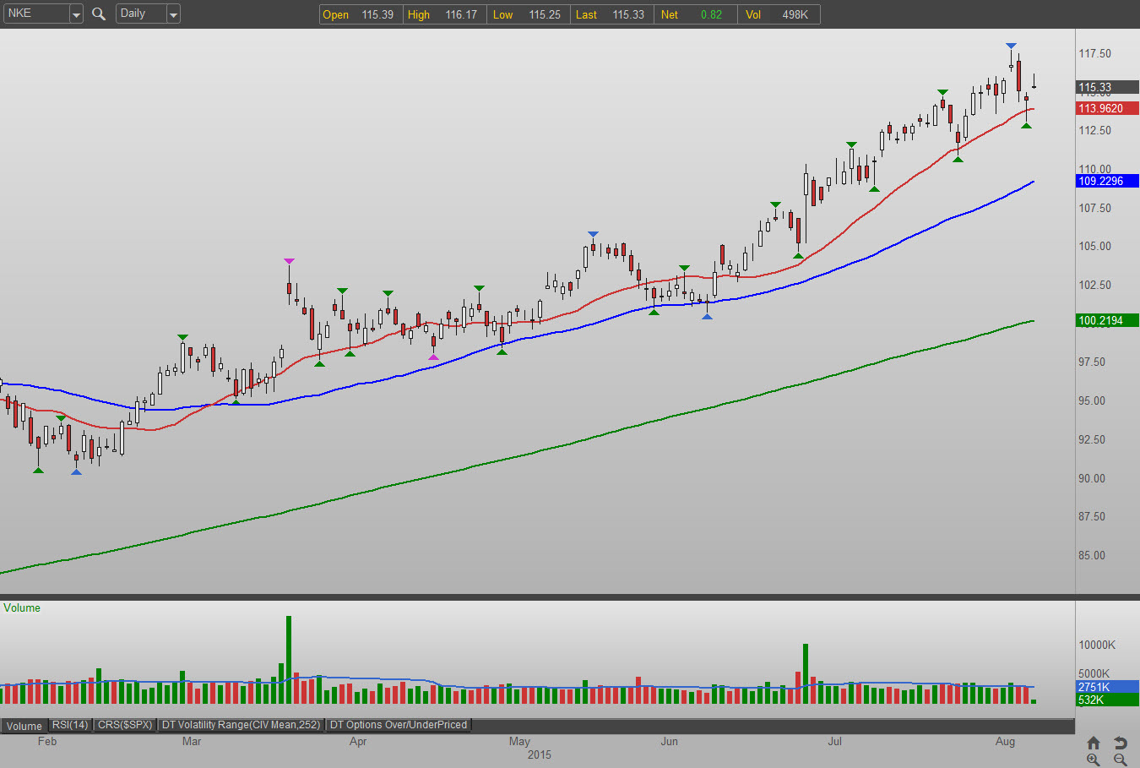Click the tallest green volume bar in March
The width and height of the screenshot is (1140, 768).
coord(289,660)
